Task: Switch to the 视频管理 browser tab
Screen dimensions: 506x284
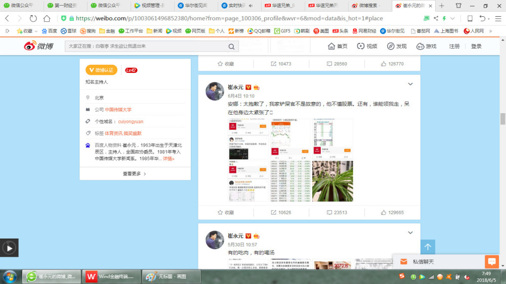Action: coord(153,6)
